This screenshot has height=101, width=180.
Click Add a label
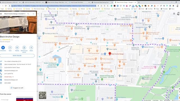pos(8,83)
